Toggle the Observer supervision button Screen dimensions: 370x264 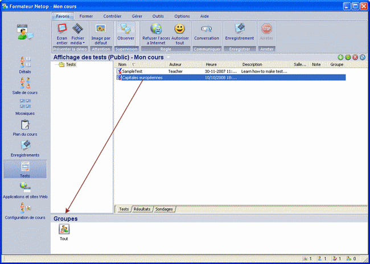pyautogui.click(x=126, y=34)
